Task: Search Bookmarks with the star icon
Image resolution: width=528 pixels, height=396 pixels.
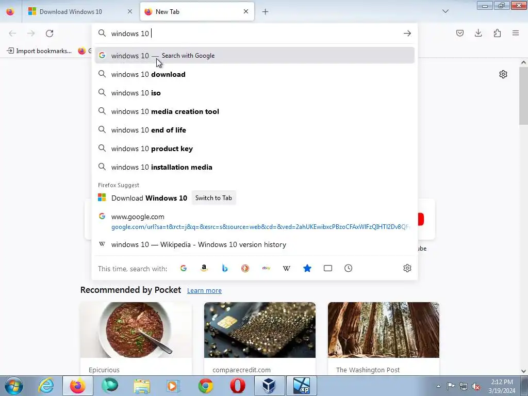Action: coord(307,268)
